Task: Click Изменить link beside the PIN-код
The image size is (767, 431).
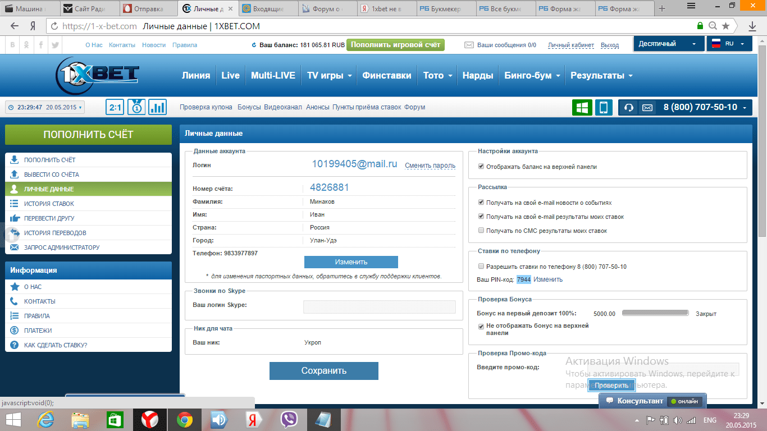Action: [x=548, y=279]
